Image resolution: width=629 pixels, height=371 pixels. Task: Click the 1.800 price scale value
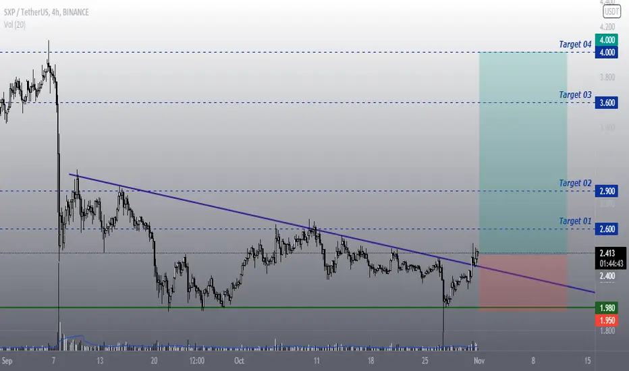[607, 331]
